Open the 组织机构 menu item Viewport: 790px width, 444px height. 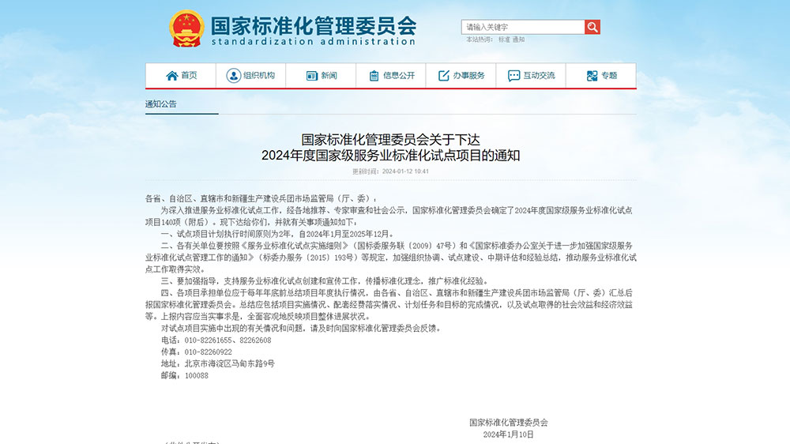tap(251, 76)
